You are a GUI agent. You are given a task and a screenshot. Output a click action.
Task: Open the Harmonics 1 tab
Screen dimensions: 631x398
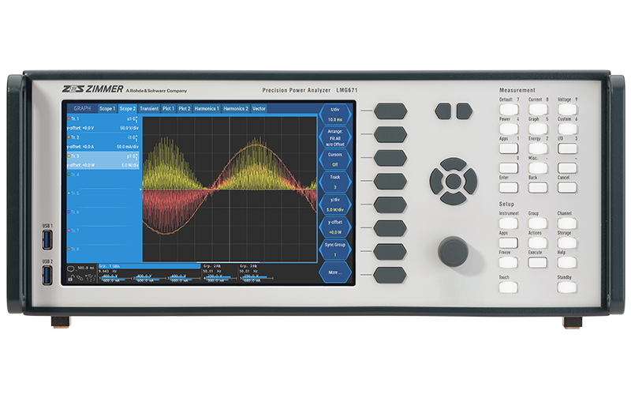207,108
